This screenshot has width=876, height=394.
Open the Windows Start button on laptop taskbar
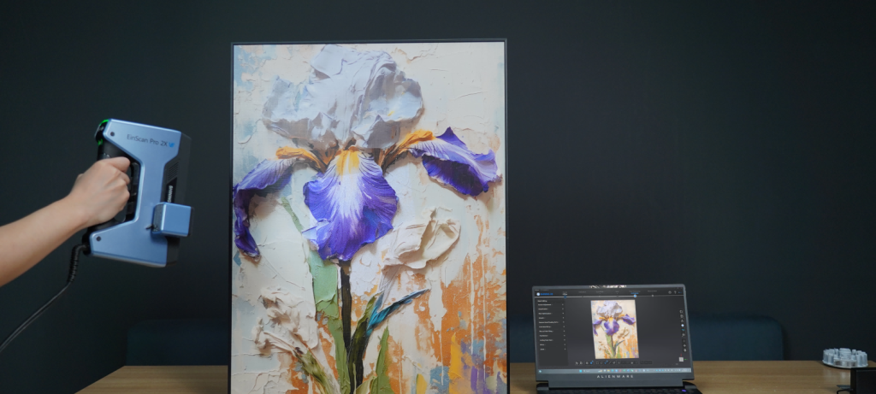pos(581,371)
